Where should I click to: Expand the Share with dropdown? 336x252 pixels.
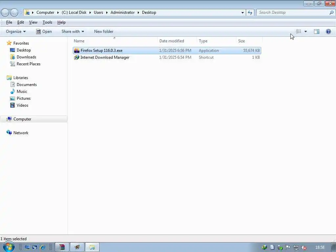tap(73, 31)
